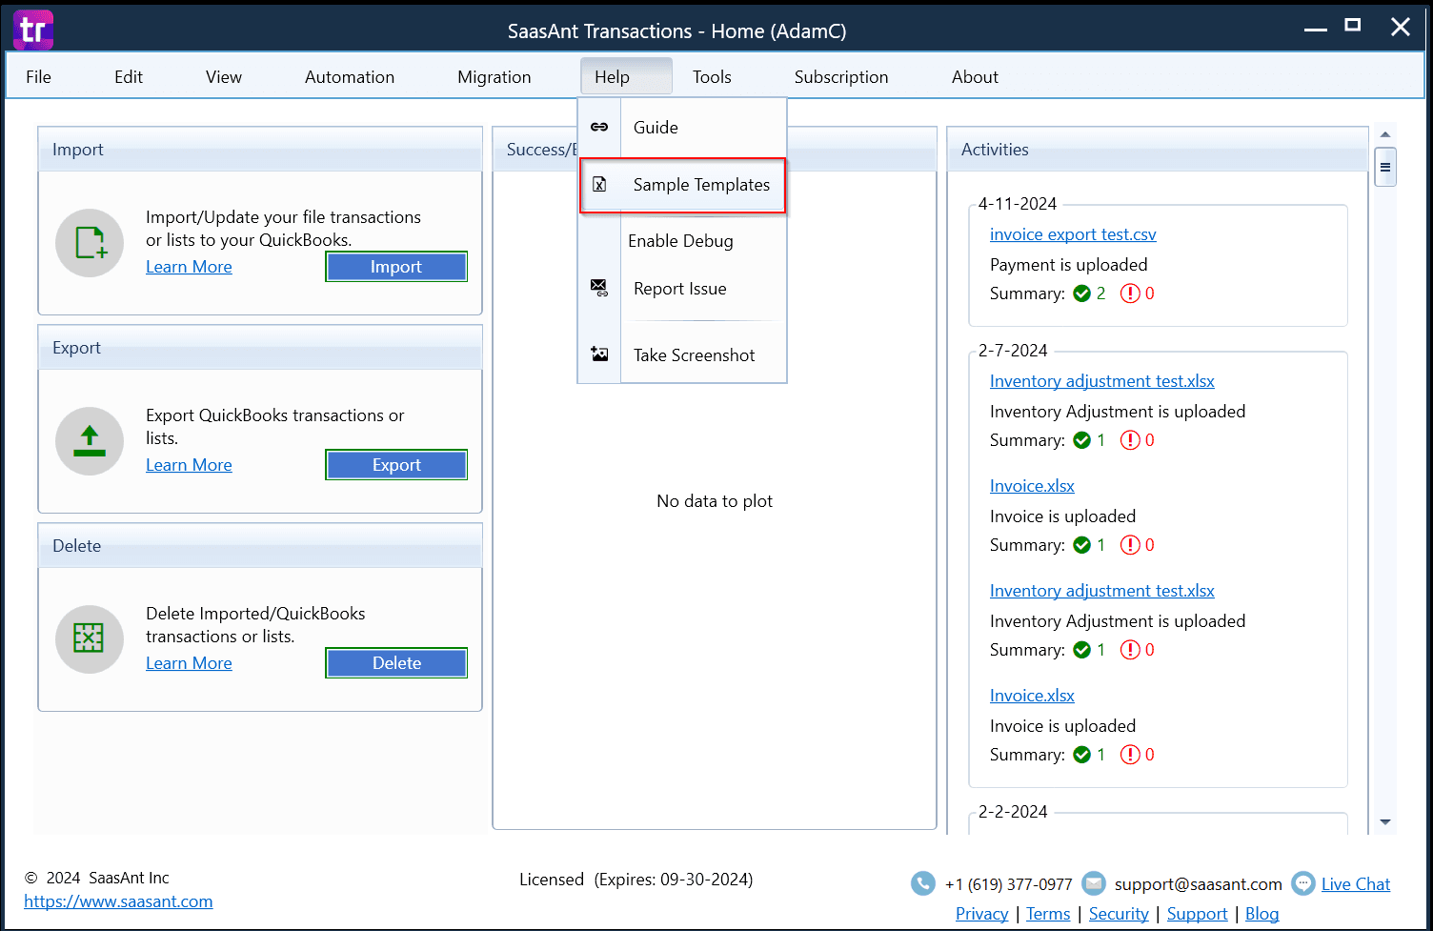Click the blue Export button
The width and height of the screenshot is (1433, 931).
coord(396,465)
